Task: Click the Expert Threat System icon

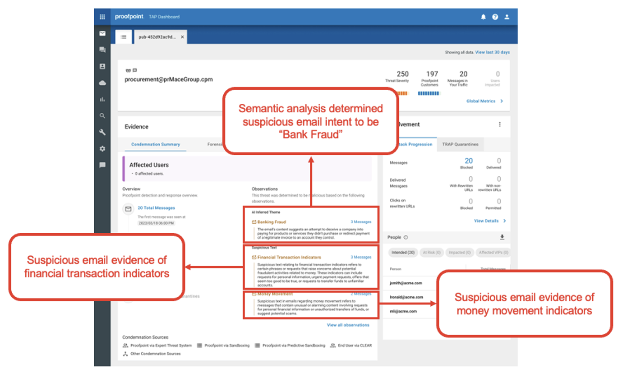Action: point(125,346)
